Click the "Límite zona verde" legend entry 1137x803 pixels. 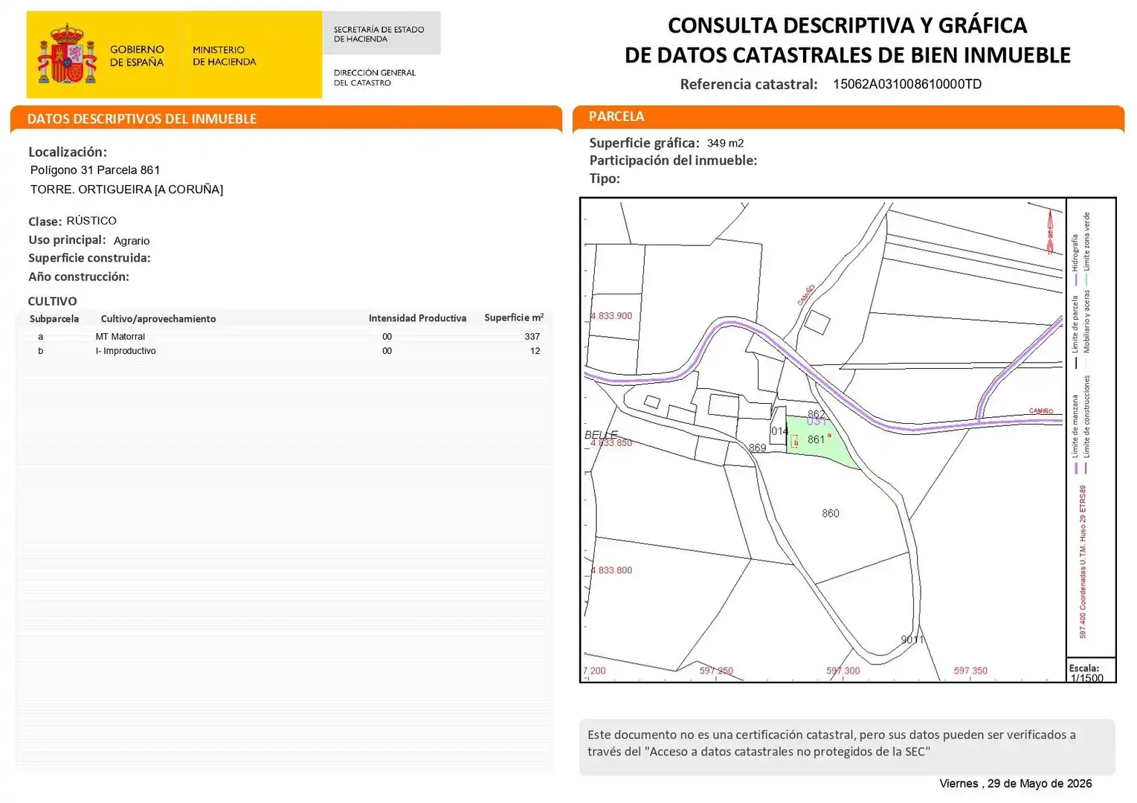tap(1086, 248)
